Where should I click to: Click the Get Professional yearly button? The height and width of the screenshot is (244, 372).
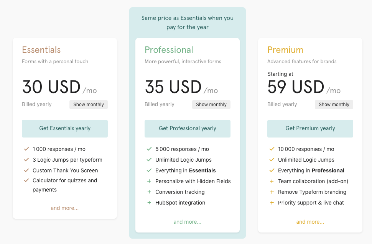188,129
